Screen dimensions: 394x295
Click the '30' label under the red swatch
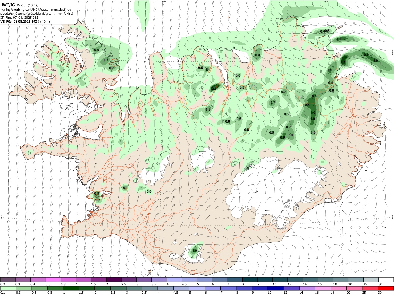tap(380, 293)
